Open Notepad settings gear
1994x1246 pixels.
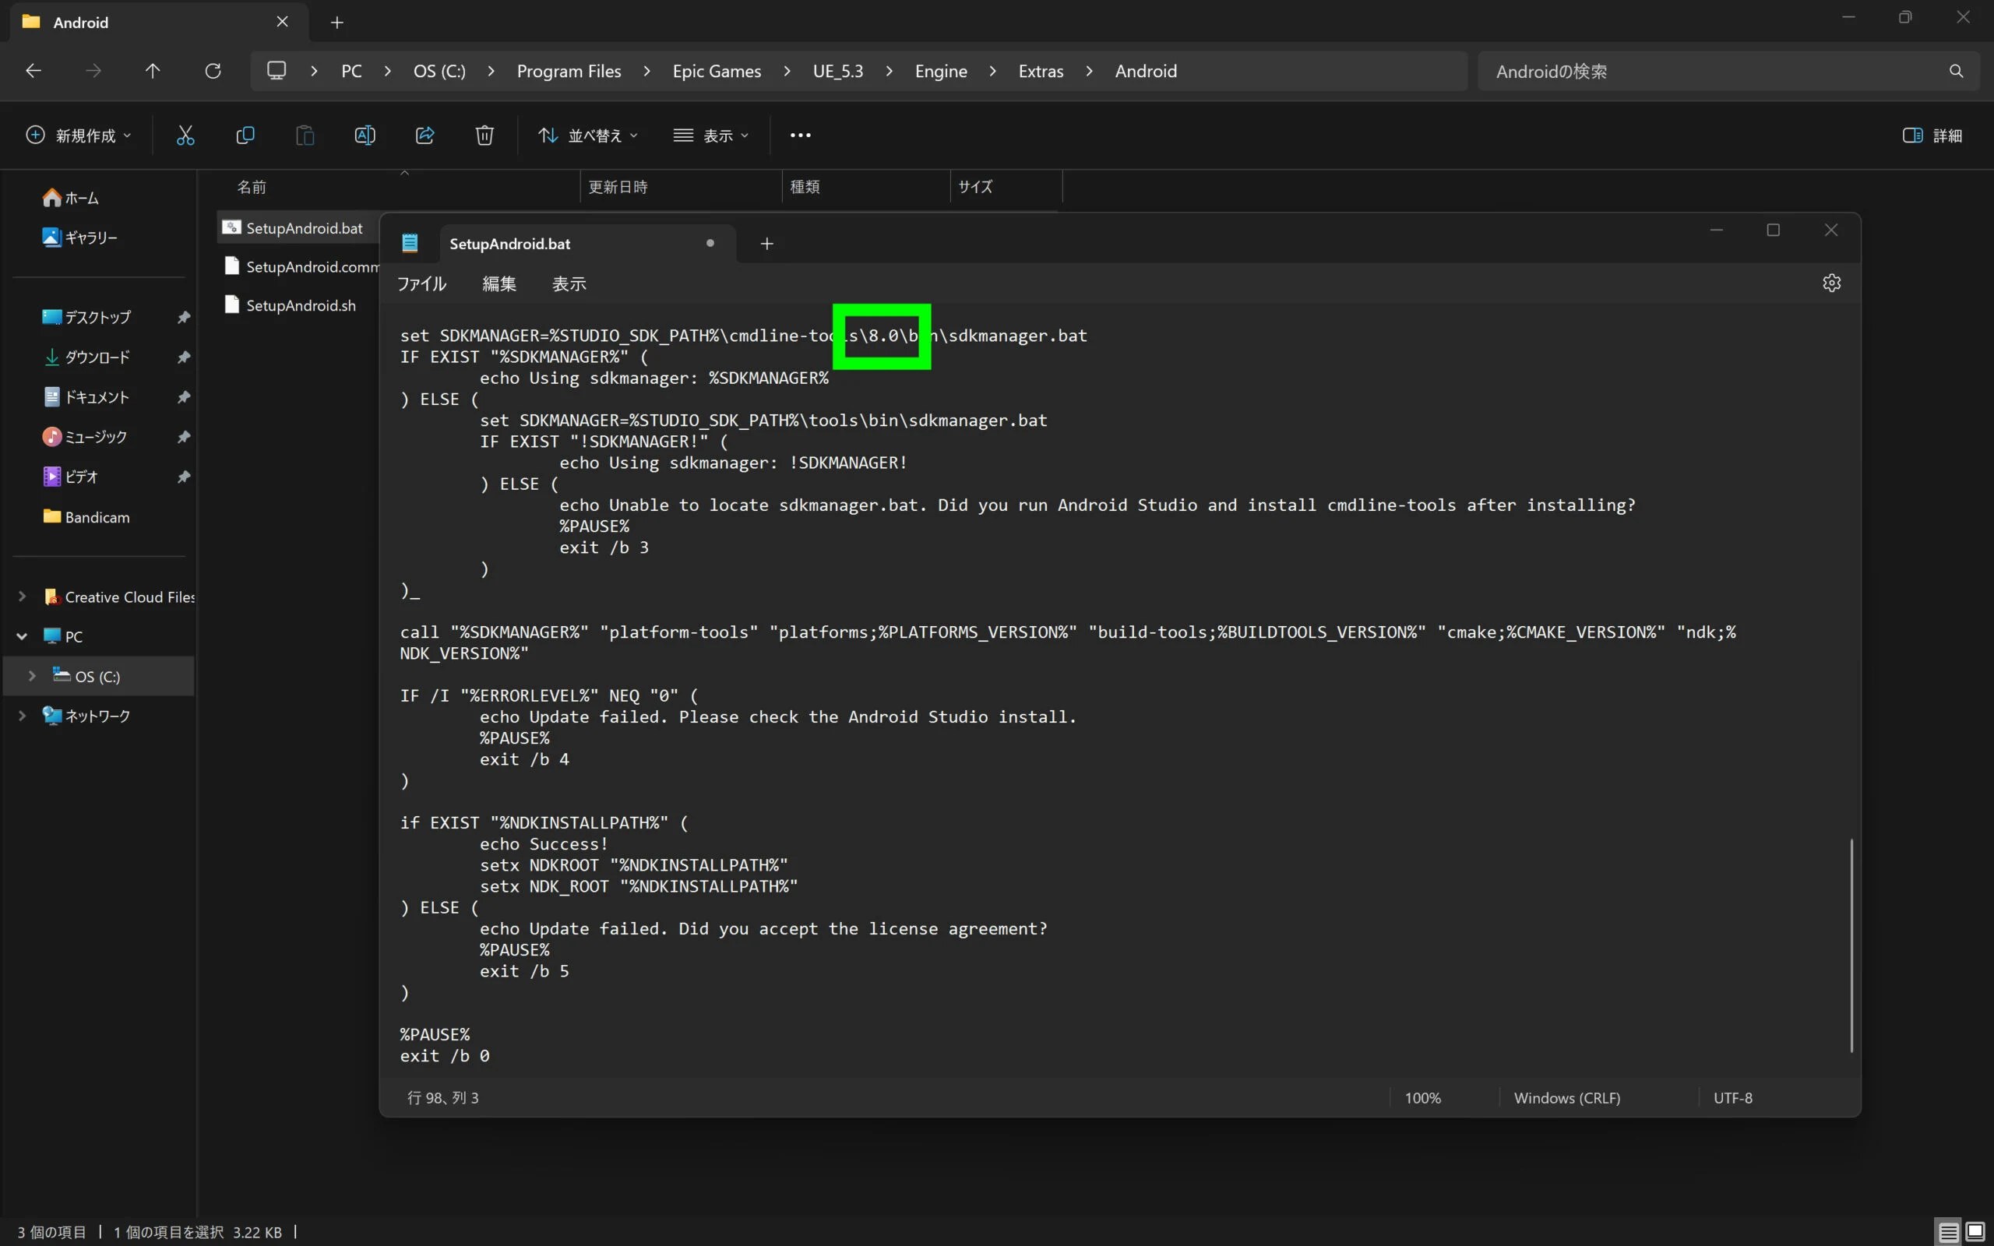click(1831, 283)
